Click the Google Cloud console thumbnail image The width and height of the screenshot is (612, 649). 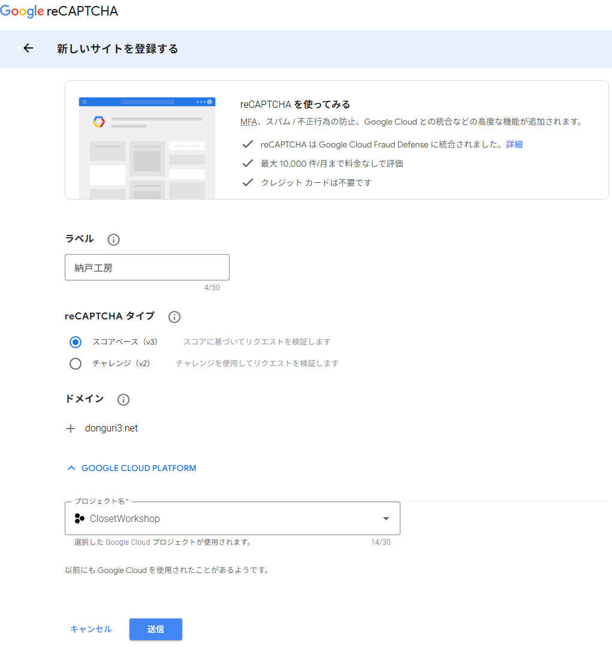[147, 148]
